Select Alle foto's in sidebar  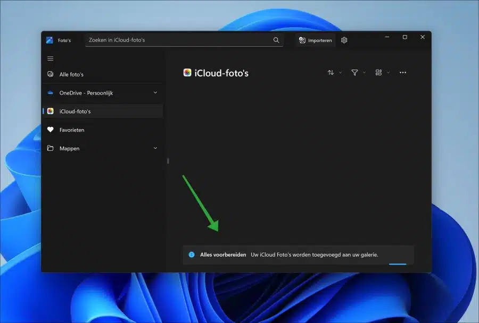103,74
